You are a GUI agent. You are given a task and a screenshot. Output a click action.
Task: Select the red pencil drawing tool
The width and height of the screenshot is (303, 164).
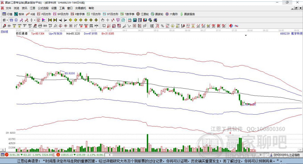(4, 26)
